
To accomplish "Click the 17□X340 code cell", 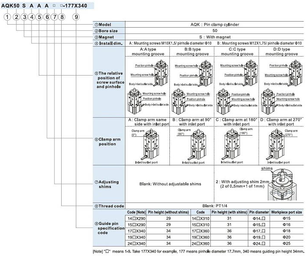I will click(x=135, y=231).
